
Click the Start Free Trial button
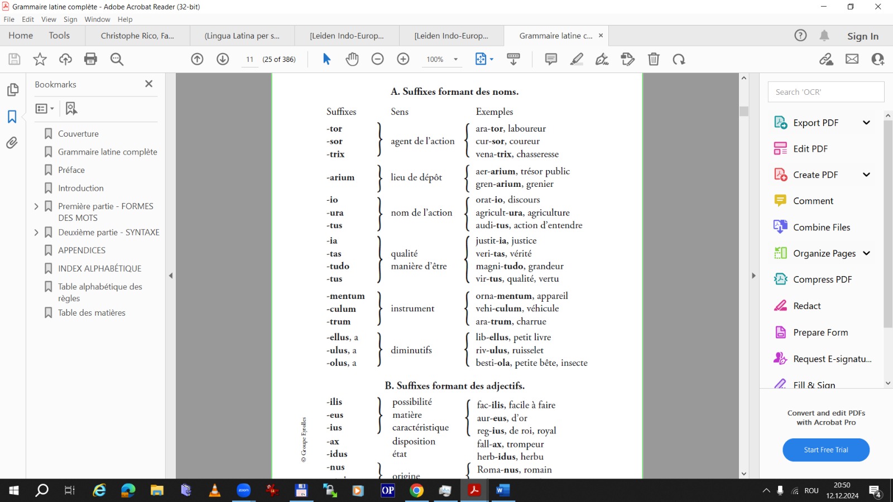[826, 450]
